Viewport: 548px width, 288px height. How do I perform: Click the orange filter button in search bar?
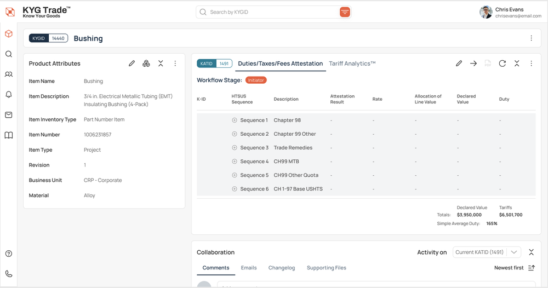coord(345,12)
